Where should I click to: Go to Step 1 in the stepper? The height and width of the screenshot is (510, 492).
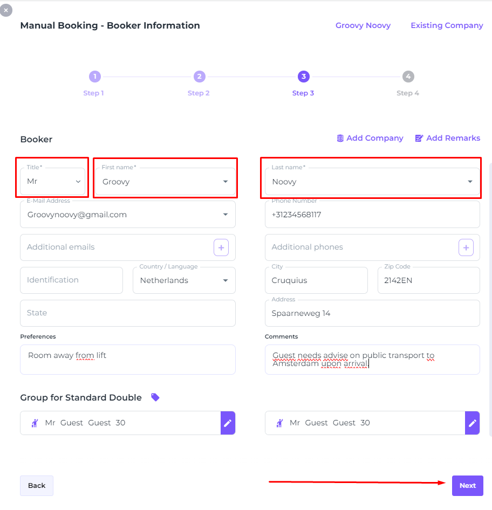click(x=95, y=77)
